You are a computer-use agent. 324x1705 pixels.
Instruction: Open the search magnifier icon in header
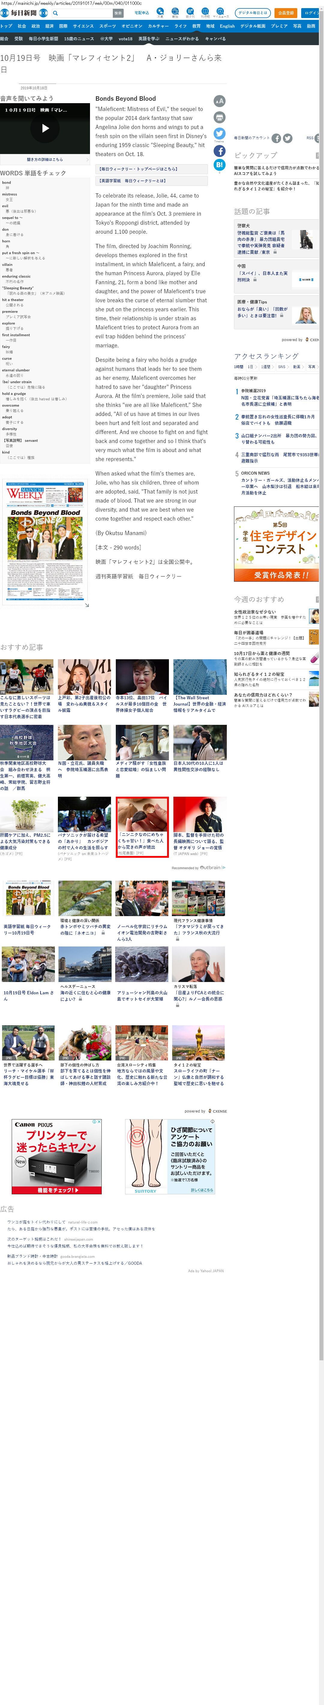click(x=55, y=13)
